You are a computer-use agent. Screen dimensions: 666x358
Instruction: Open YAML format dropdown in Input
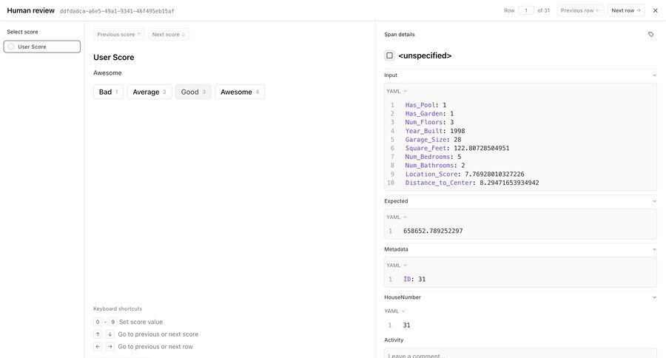click(397, 91)
